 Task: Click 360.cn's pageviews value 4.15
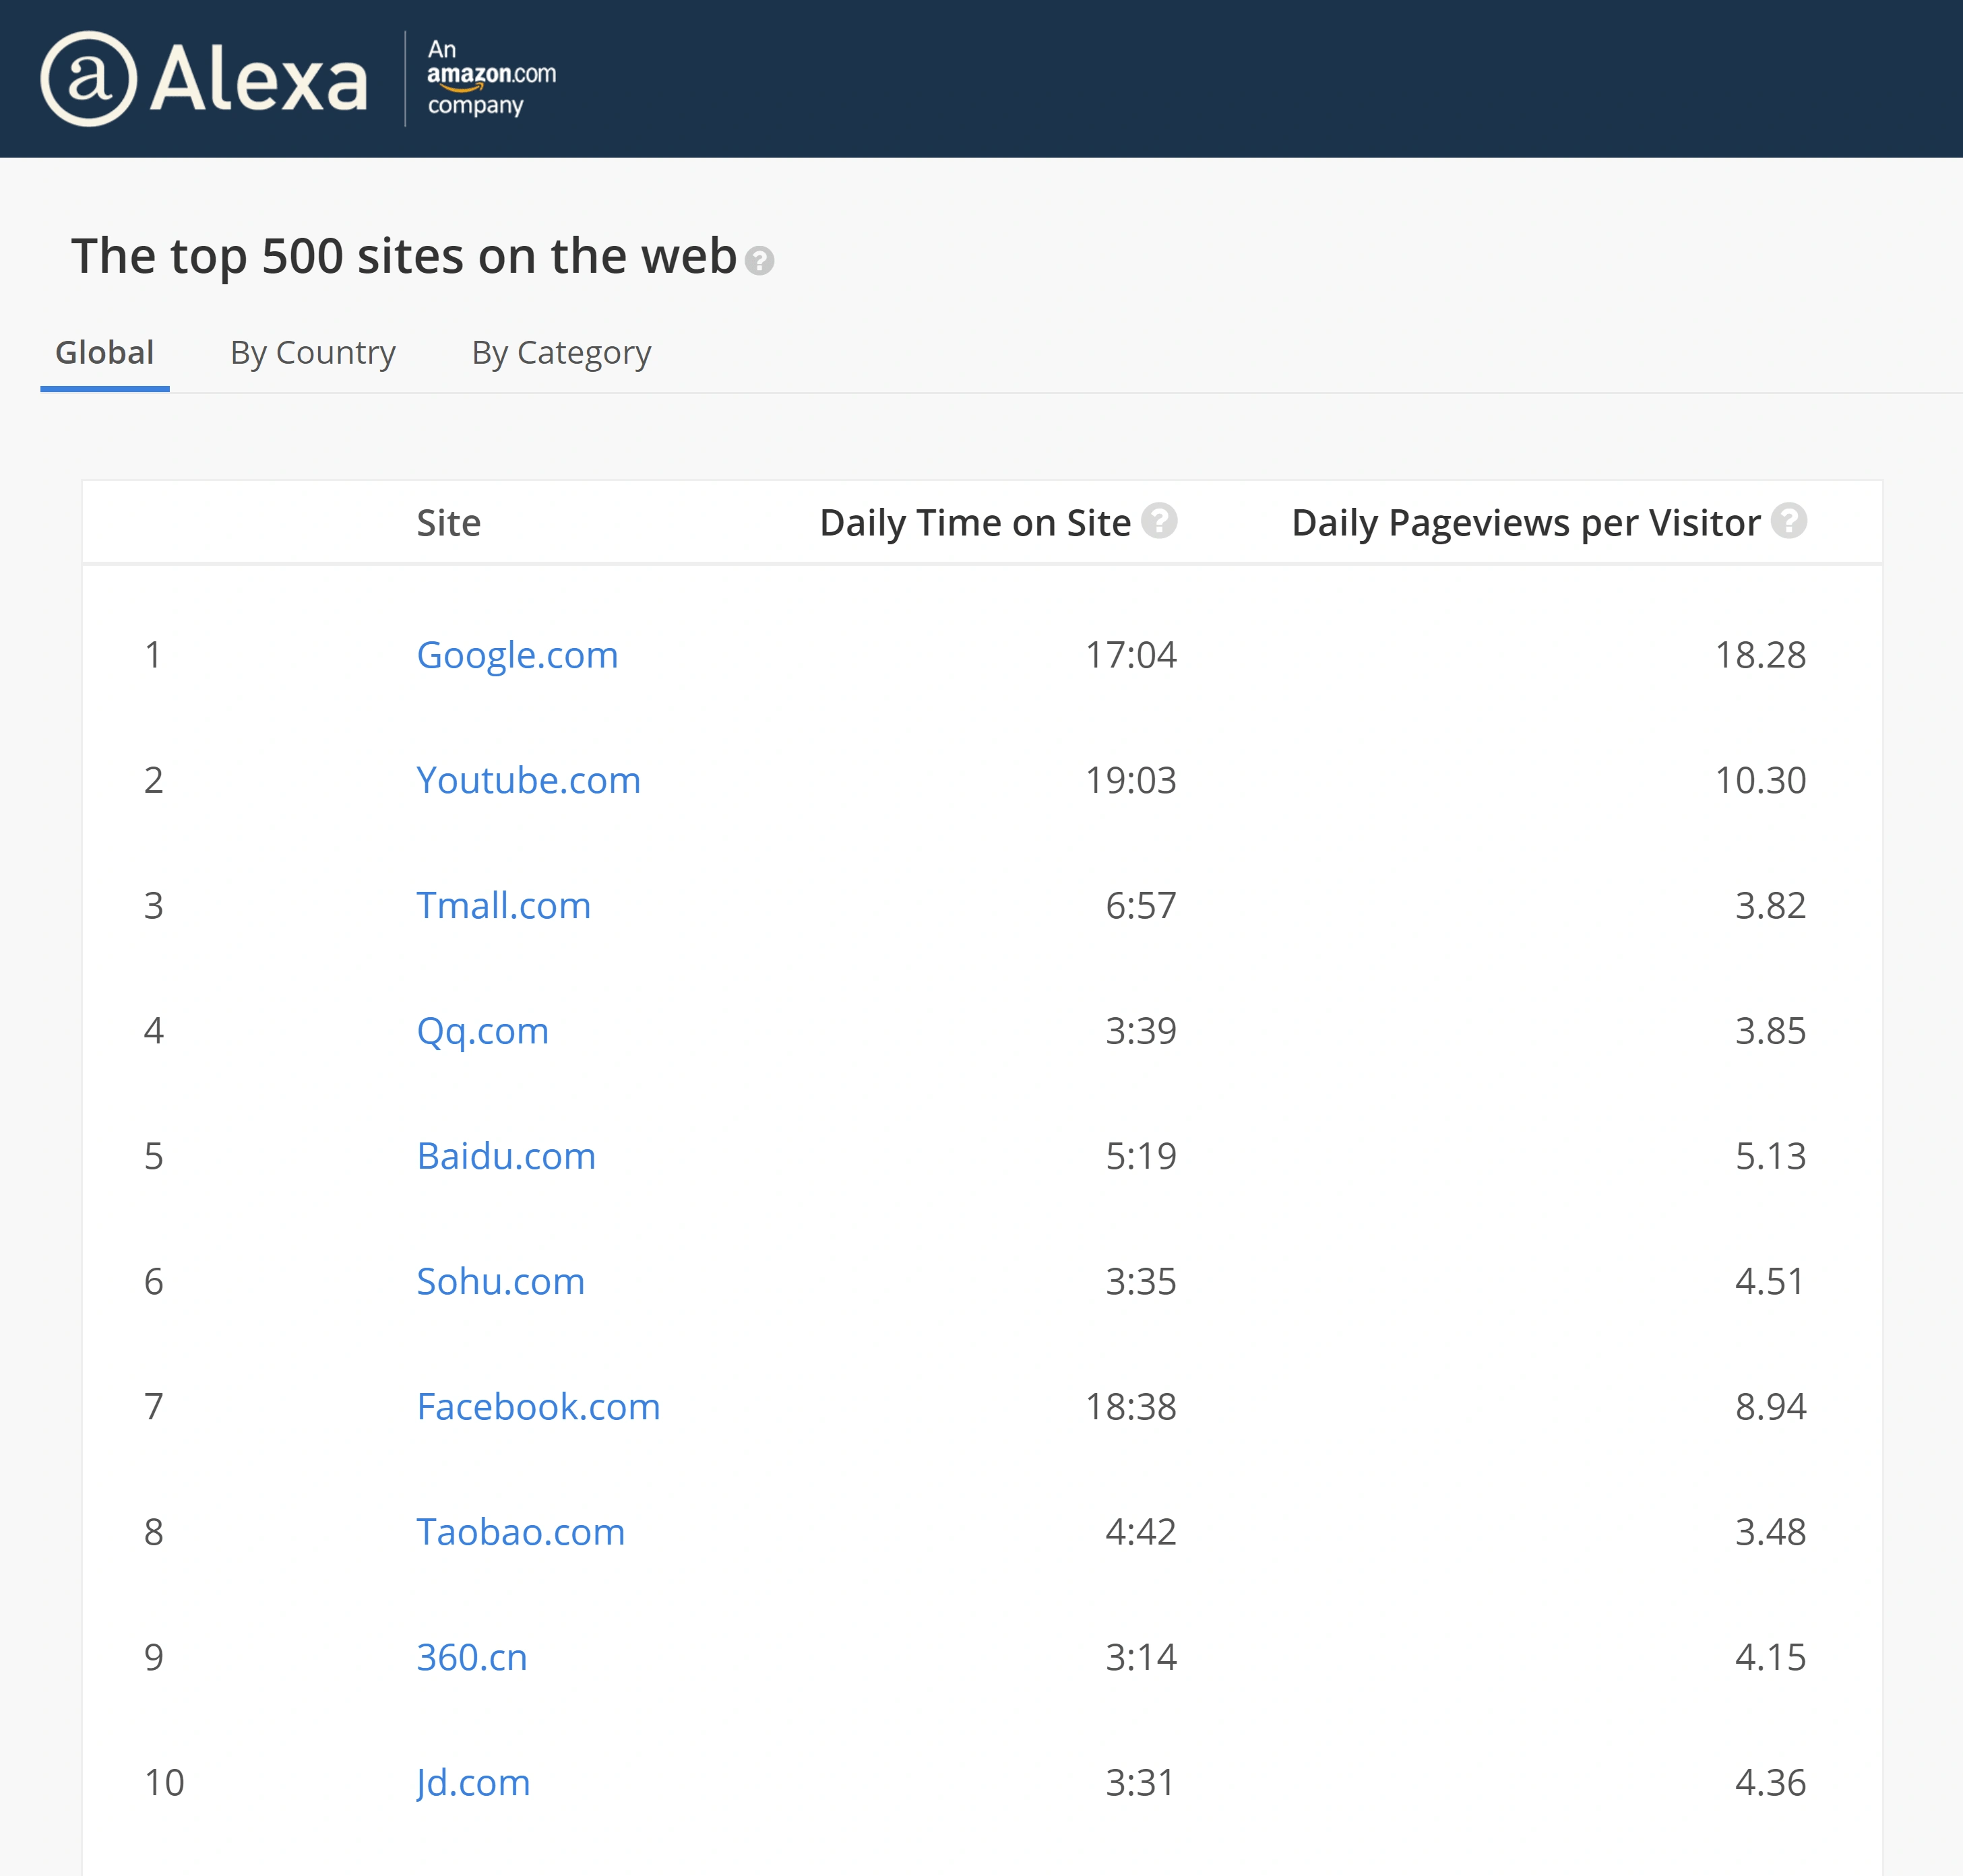click(x=1770, y=1657)
